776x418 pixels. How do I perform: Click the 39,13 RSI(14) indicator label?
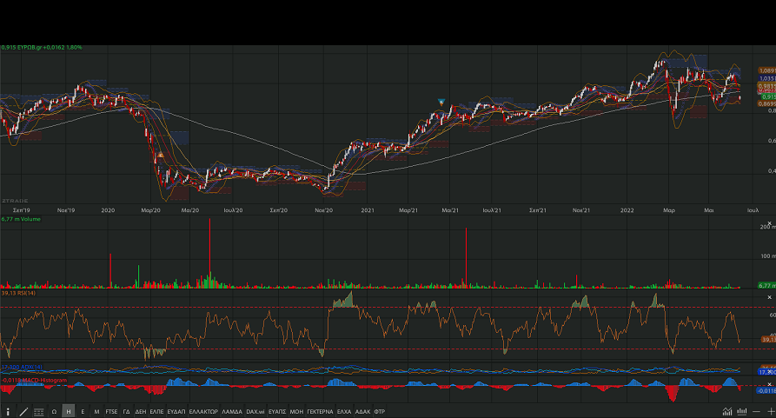pos(18,293)
